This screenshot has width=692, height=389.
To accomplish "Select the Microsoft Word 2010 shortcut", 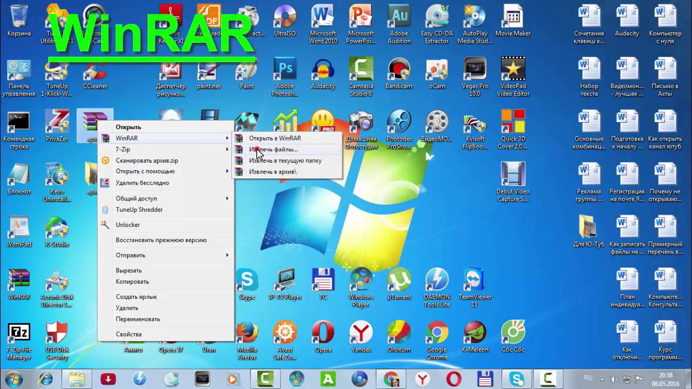I will 323,24.
